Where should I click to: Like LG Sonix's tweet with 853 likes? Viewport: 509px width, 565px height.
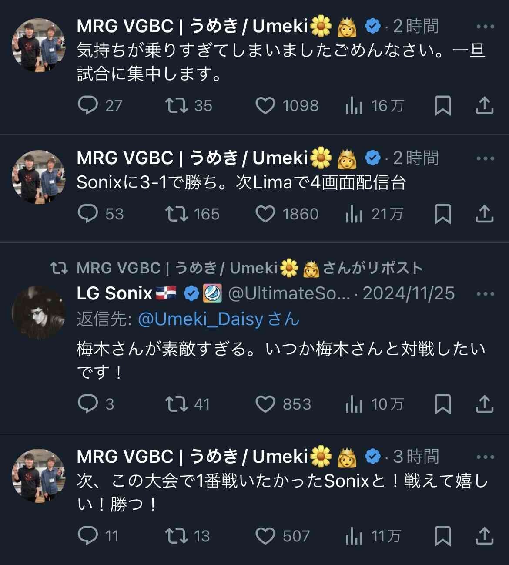click(x=265, y=404)
